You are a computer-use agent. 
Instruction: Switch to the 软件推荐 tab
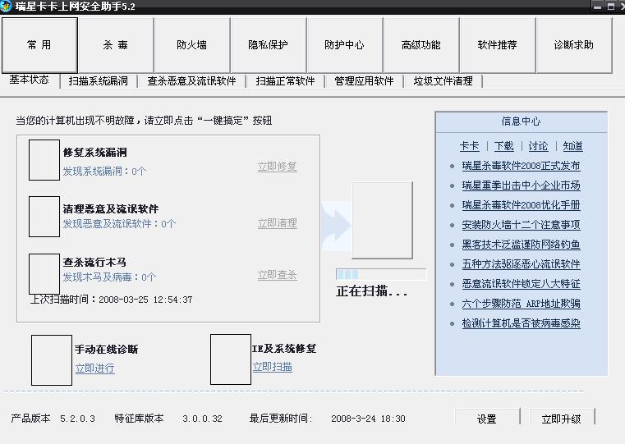(x=498, y=45)
